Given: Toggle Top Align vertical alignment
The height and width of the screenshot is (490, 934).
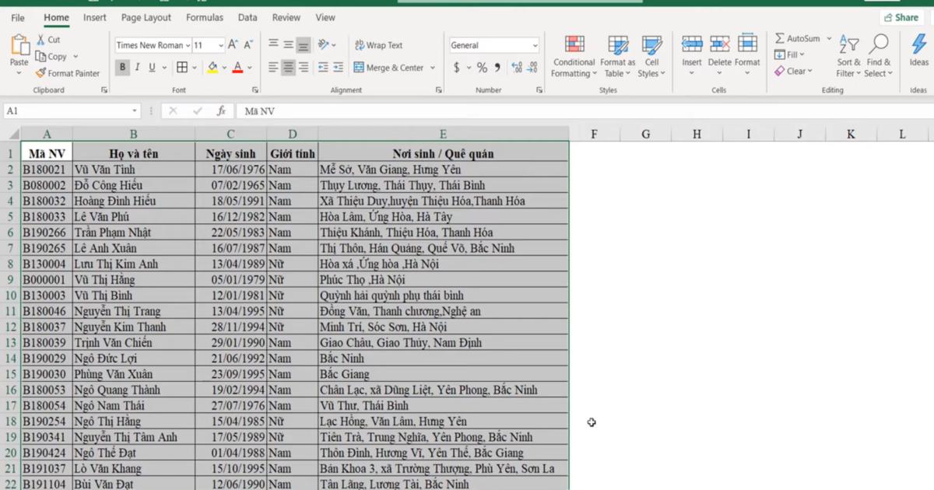Looking at the screenshot, I should click(x=273, y=45).
